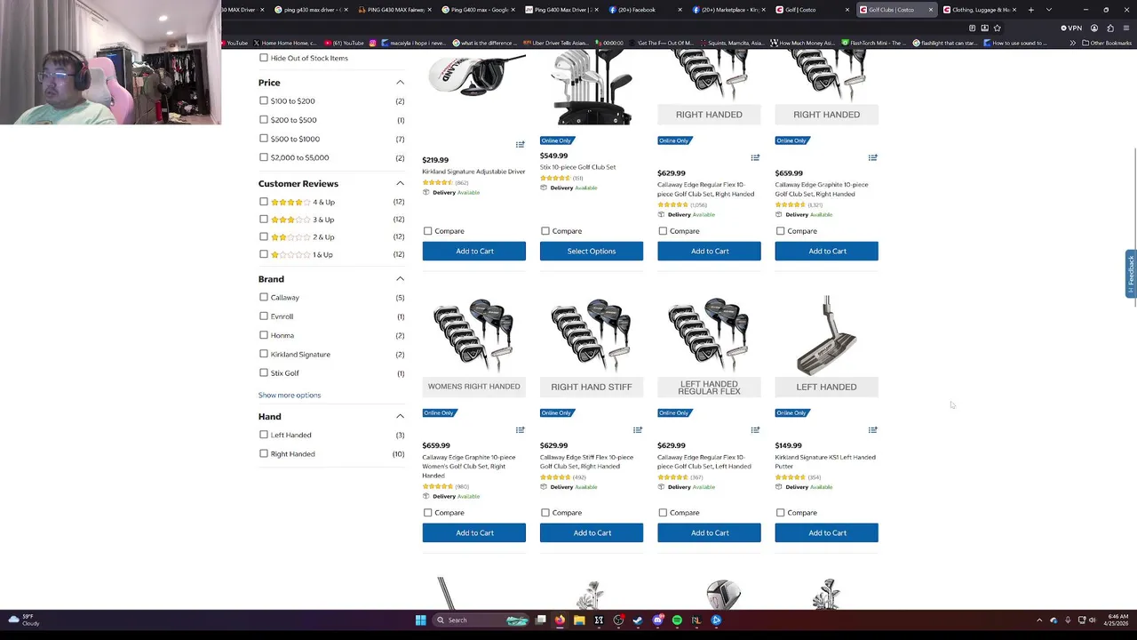Open Task View from the taskbar
The image size is (1137, 640).
[540, 620]
